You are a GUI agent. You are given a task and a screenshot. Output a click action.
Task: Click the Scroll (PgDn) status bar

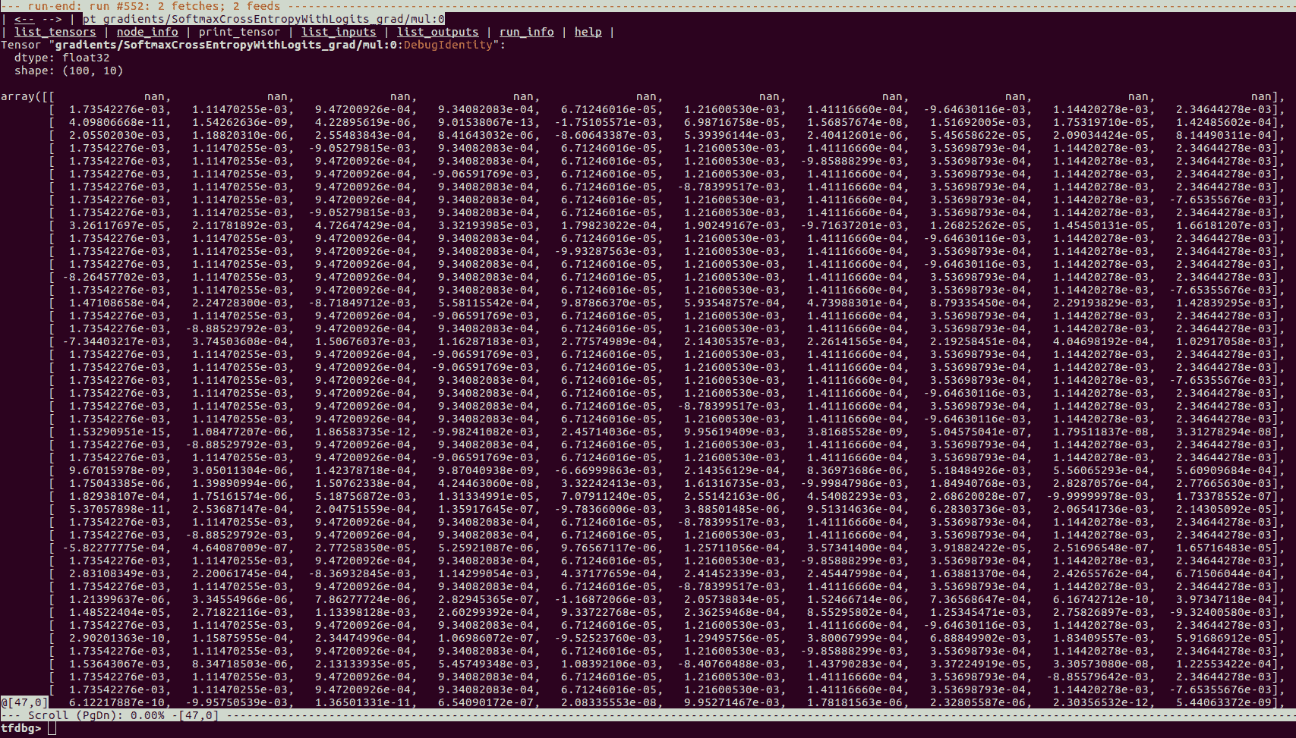coord(96,715)
